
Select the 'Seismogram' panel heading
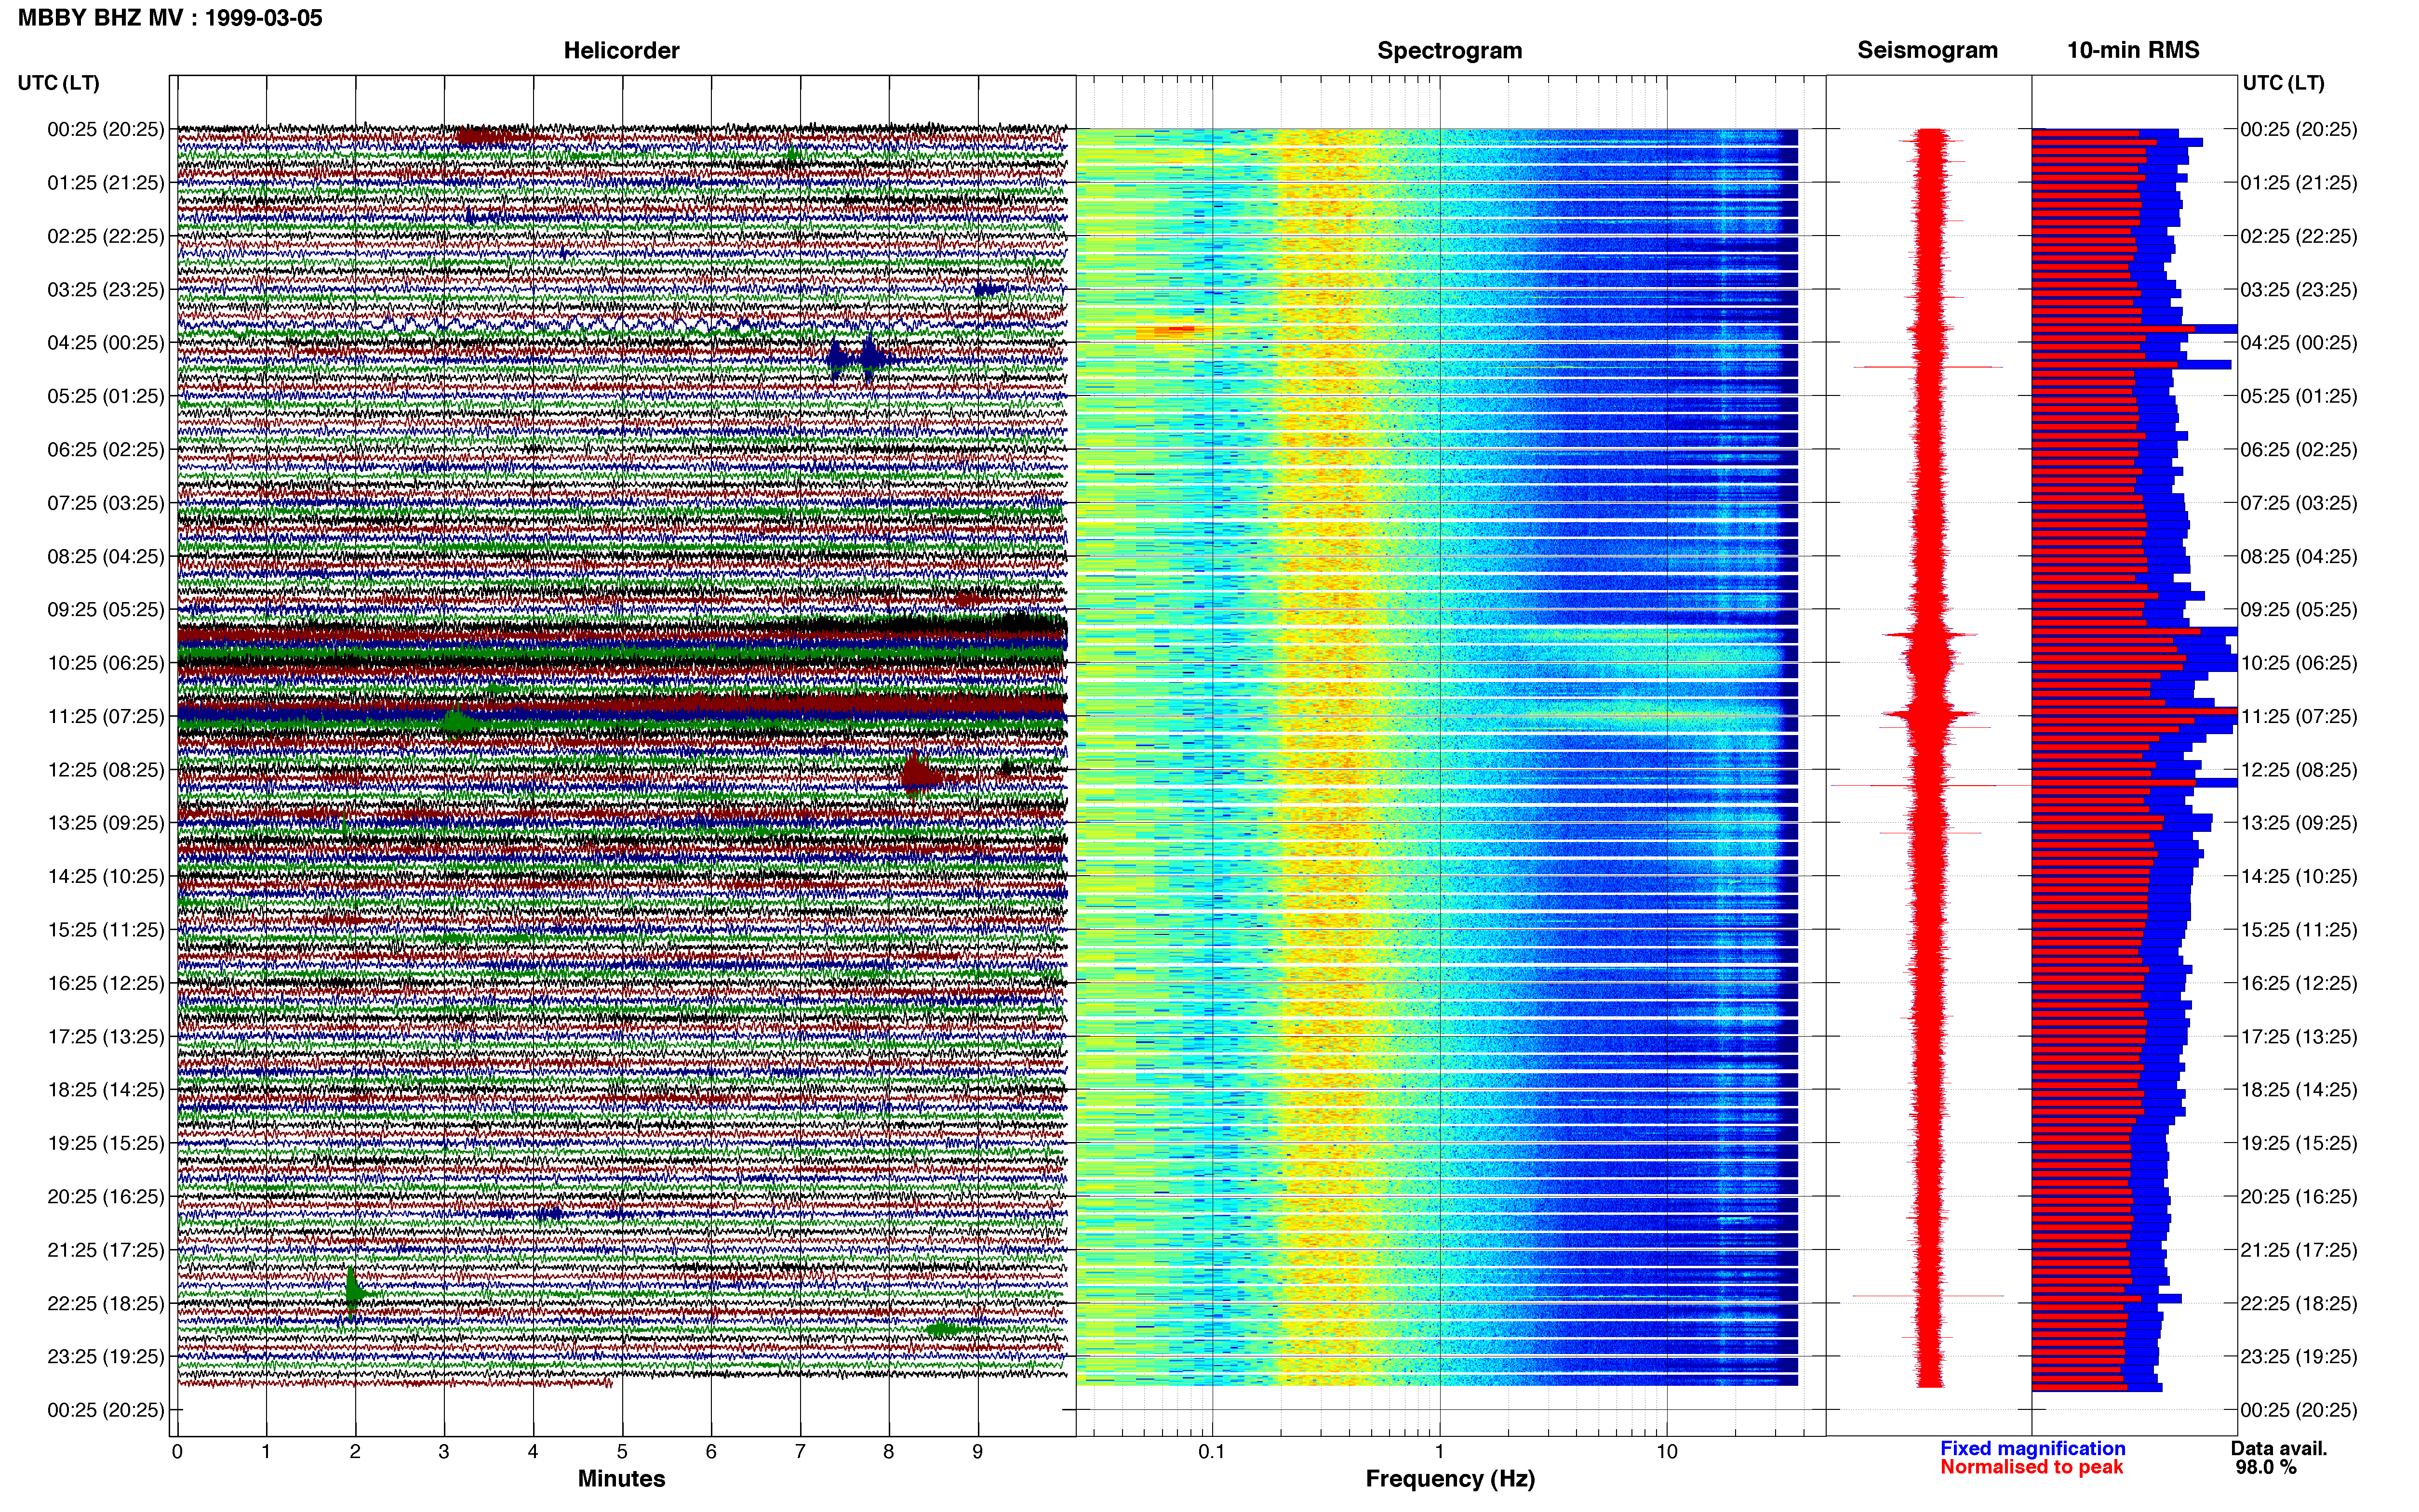click(x=1927, y=51)
